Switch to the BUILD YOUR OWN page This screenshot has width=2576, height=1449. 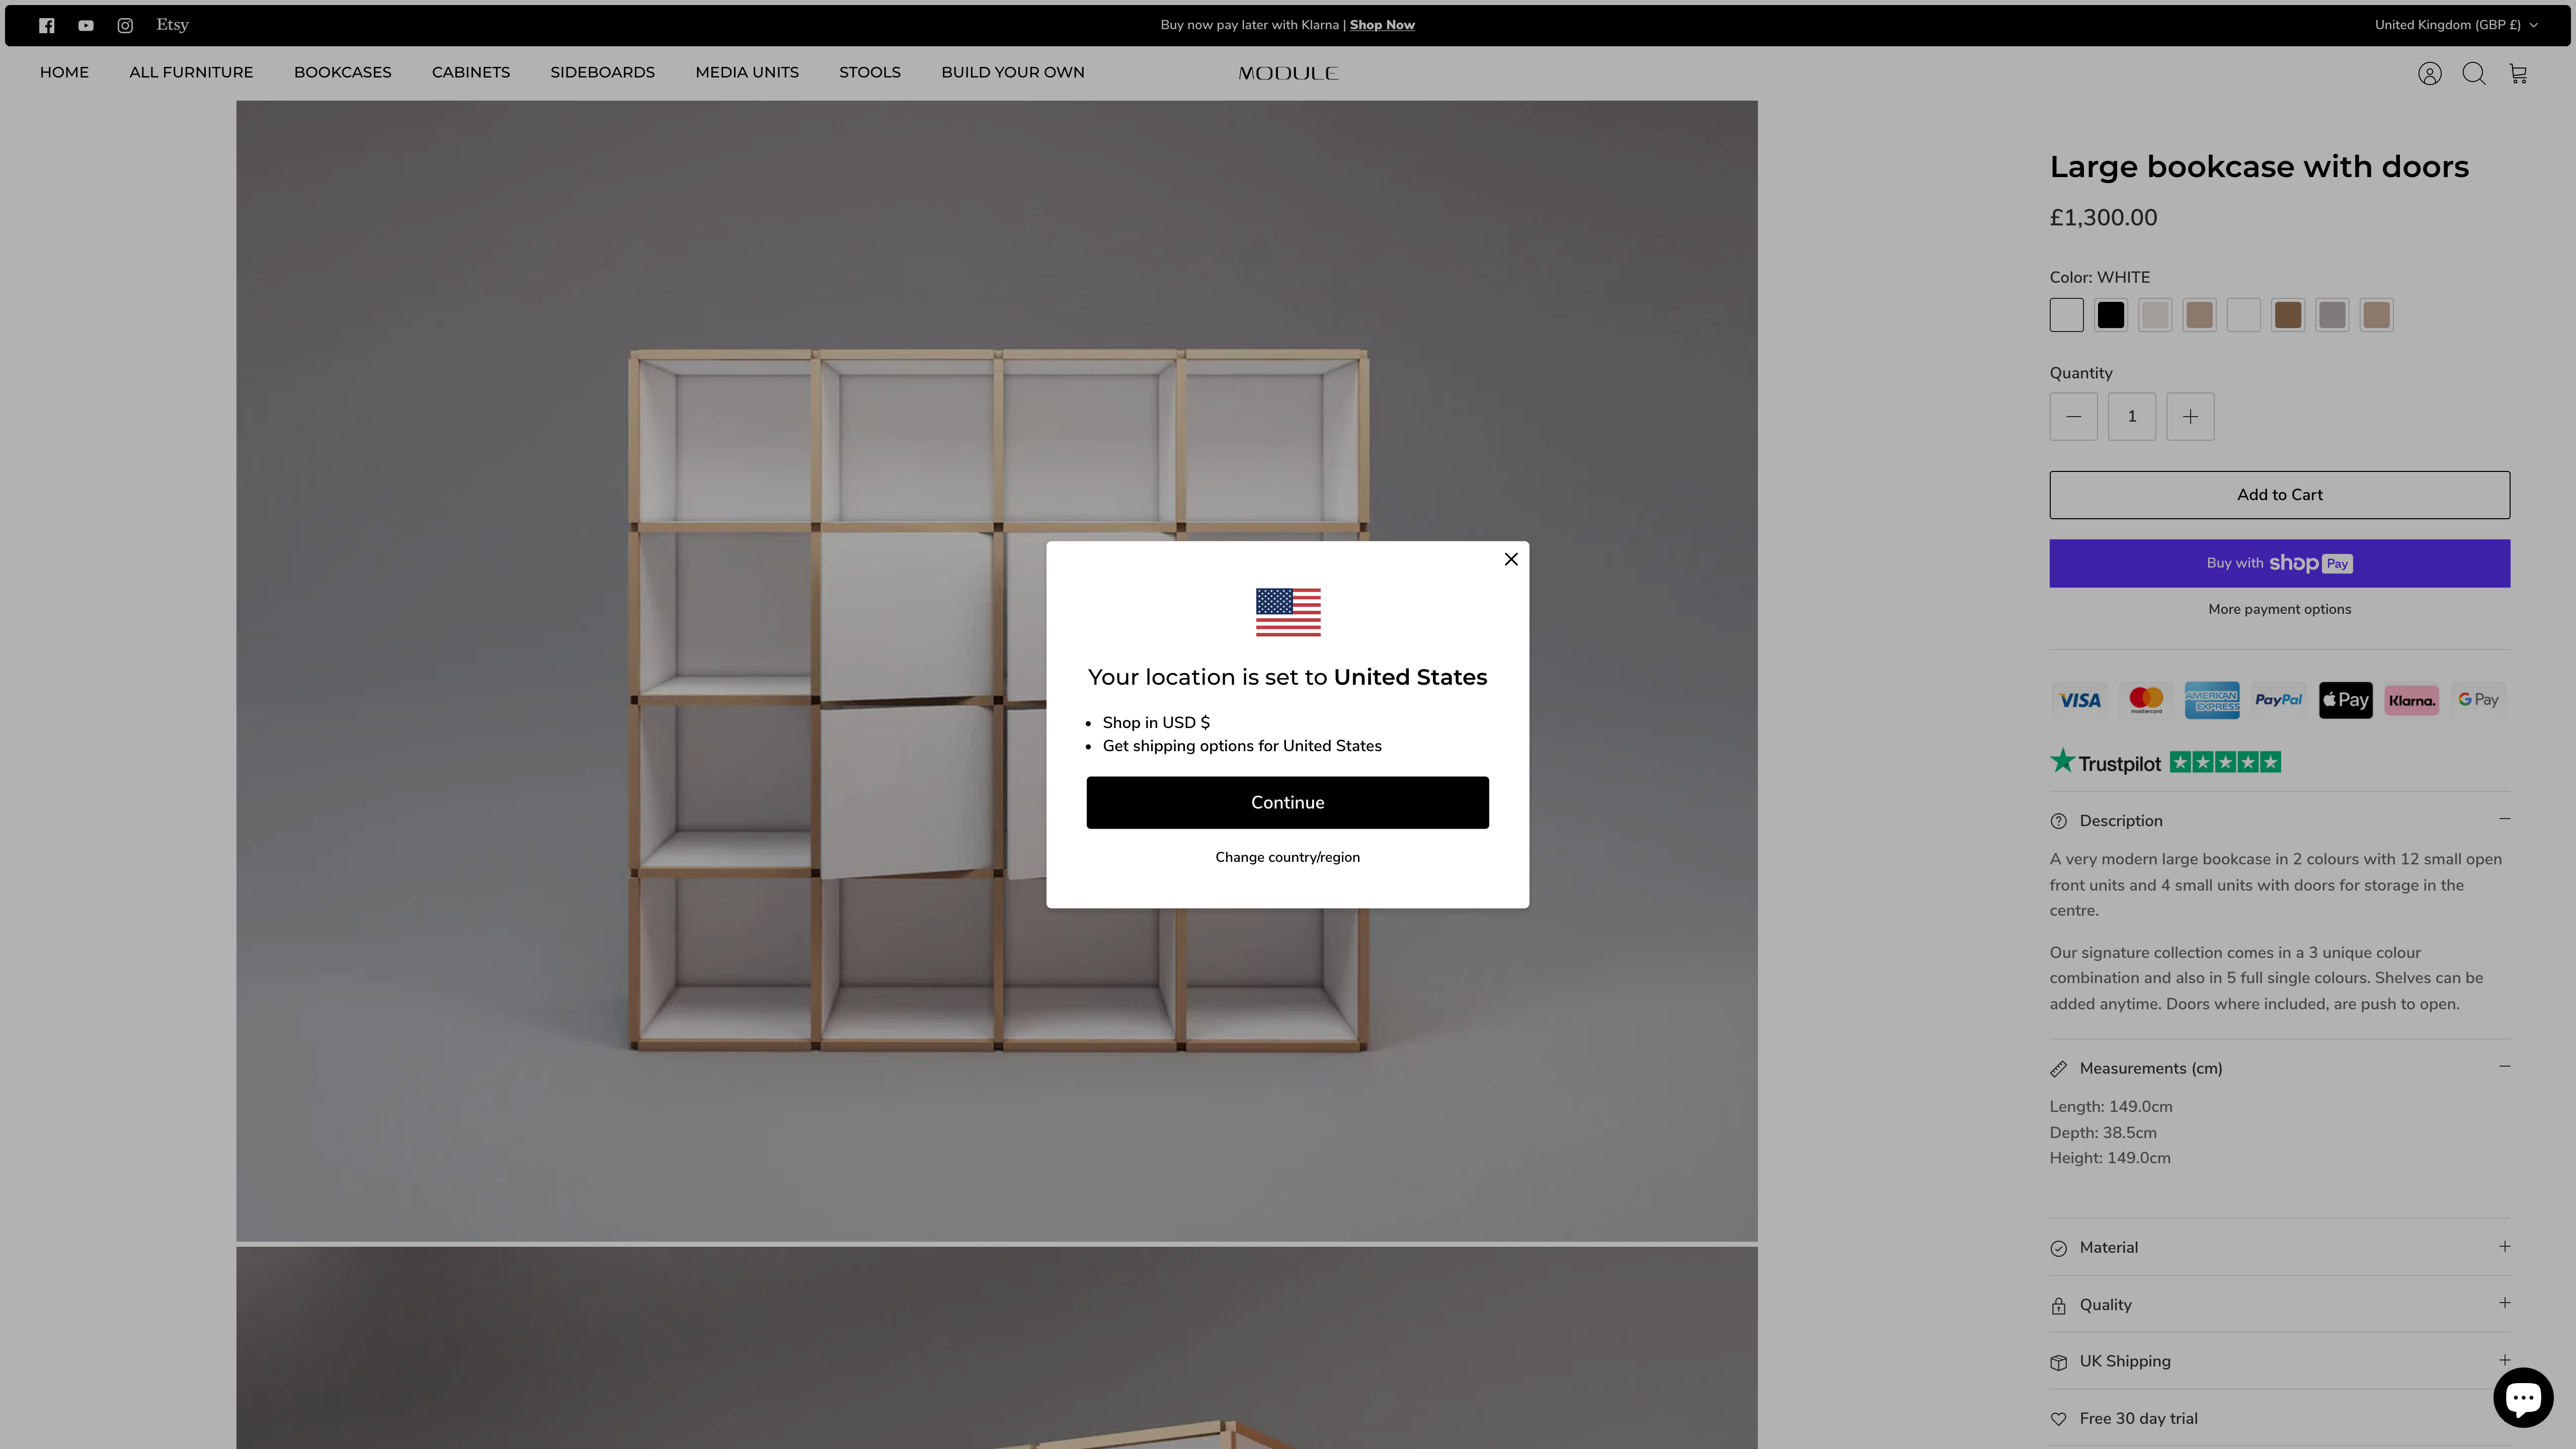tap(1012, 72)
